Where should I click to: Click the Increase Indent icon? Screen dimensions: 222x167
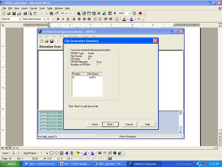(111, 19)
